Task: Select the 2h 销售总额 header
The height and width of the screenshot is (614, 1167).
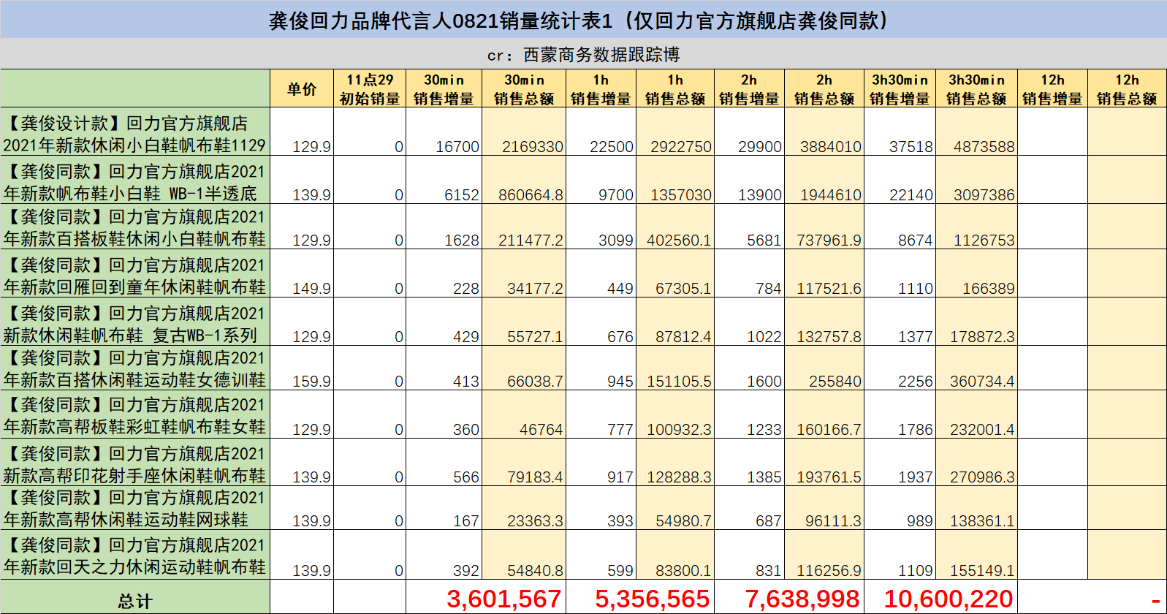Action: click(x=824, y=89)
